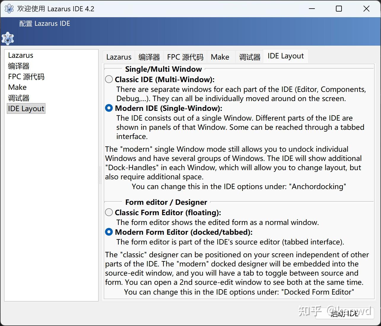Viewport: 381px width, 326px height.
Task: Select the IDE Layout tab
Action: coord(285,56)
